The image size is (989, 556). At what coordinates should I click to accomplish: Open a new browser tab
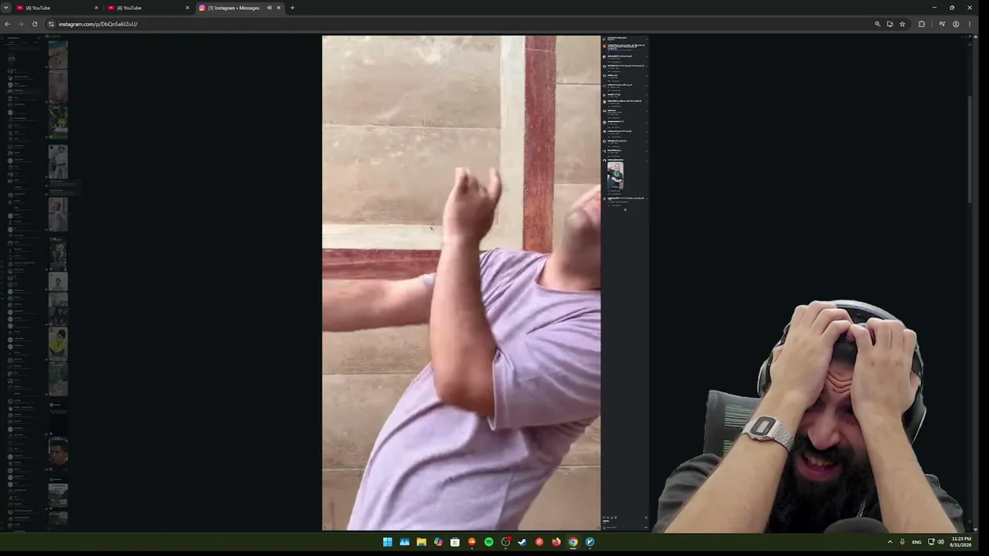(292, 8)
